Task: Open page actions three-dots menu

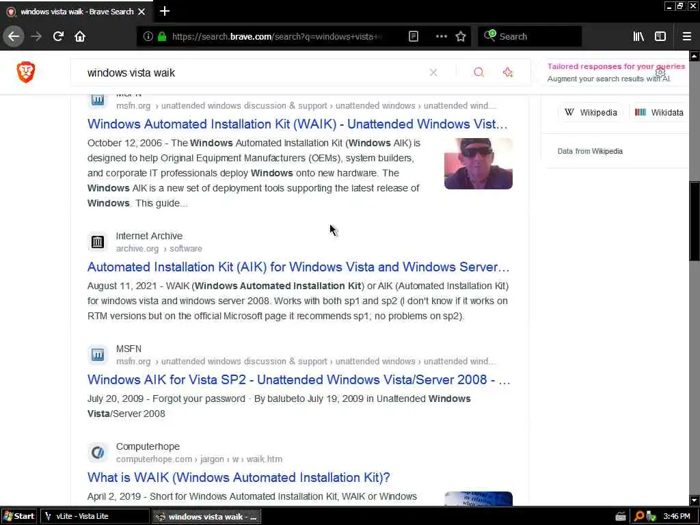Action: pos(441,37)
